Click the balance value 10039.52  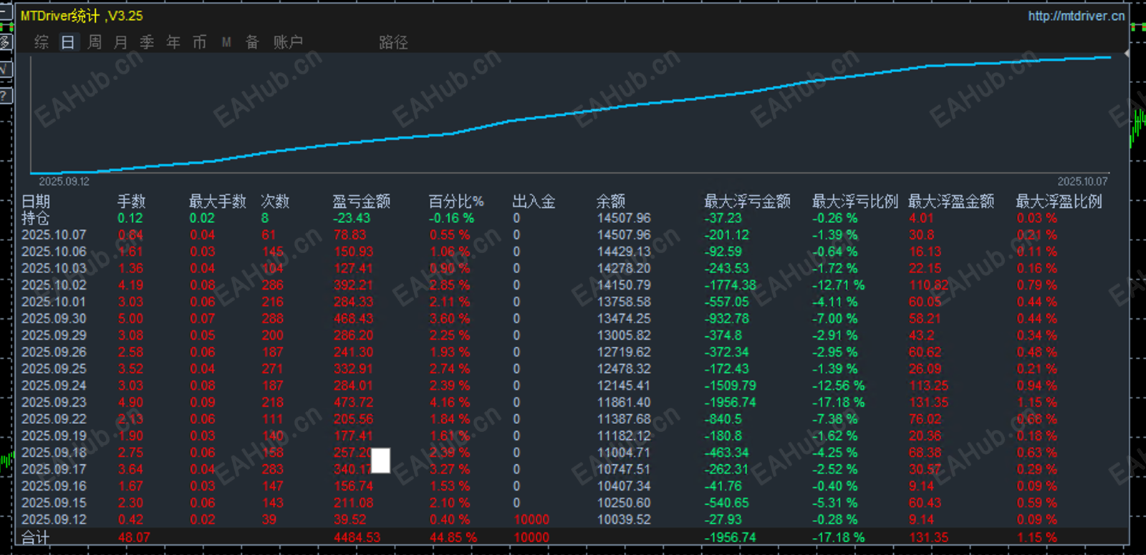coord(624,520)
